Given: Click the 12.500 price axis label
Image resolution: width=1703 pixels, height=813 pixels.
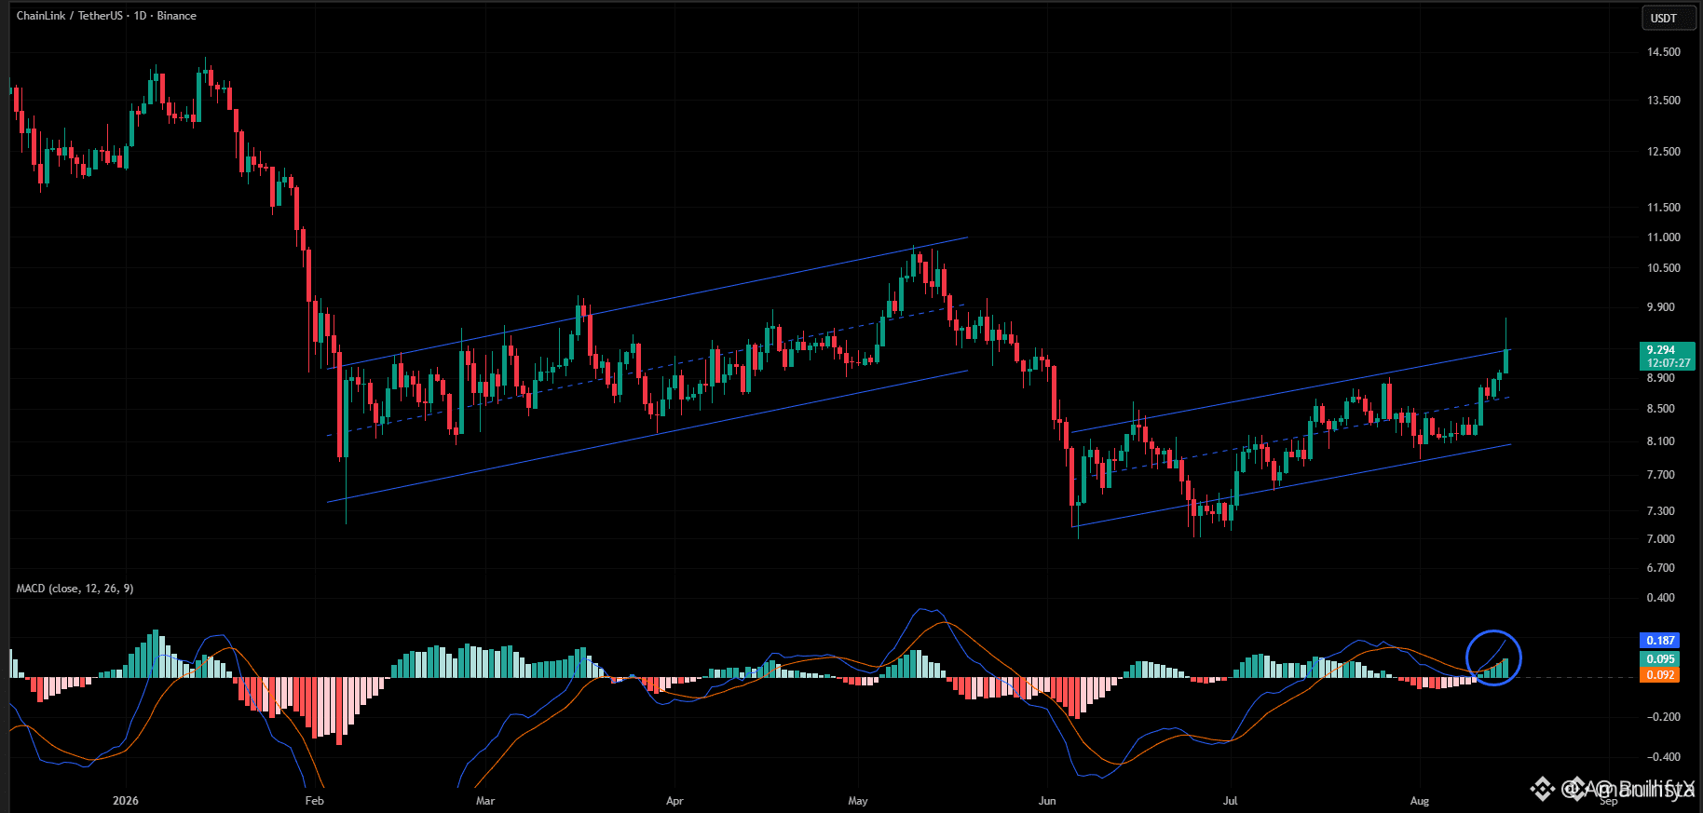Looking at the screenshot, I should [1664, 152].
